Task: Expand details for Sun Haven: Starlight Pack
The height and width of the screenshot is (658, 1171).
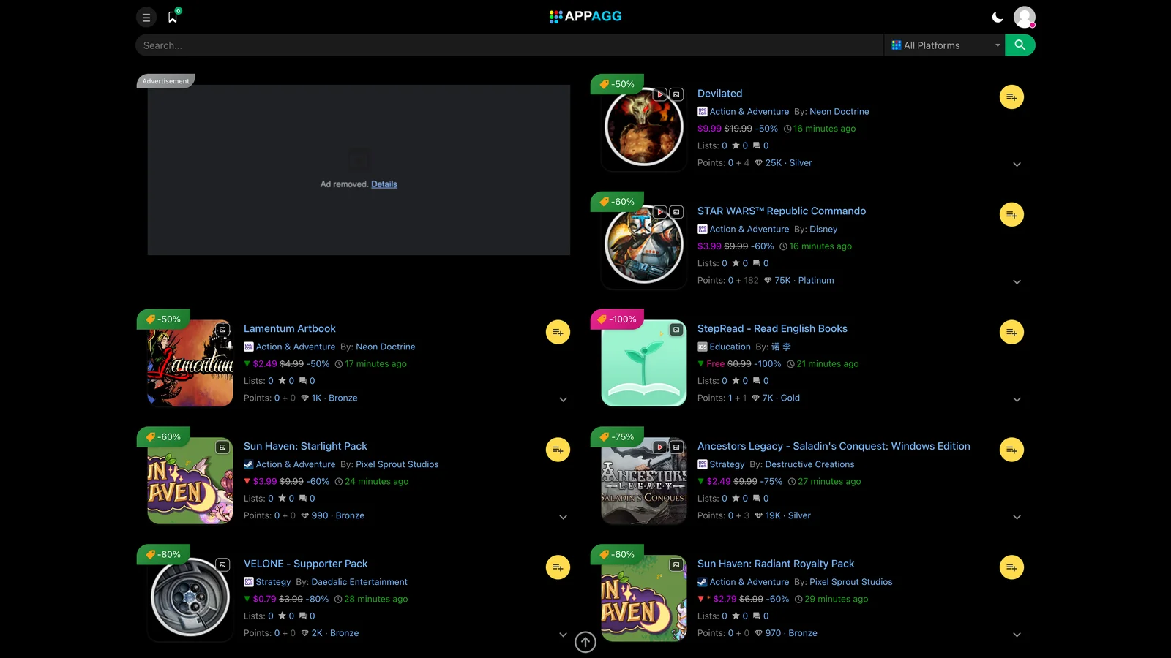Action: tap(563, 518)
